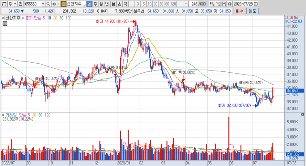Open the calendar date picker icon
This screenshot has width=306, height=166.
pyautogui.click(x=256, y=4)
